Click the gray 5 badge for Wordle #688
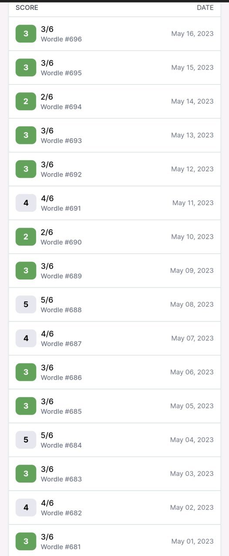 tap(26, 305)
